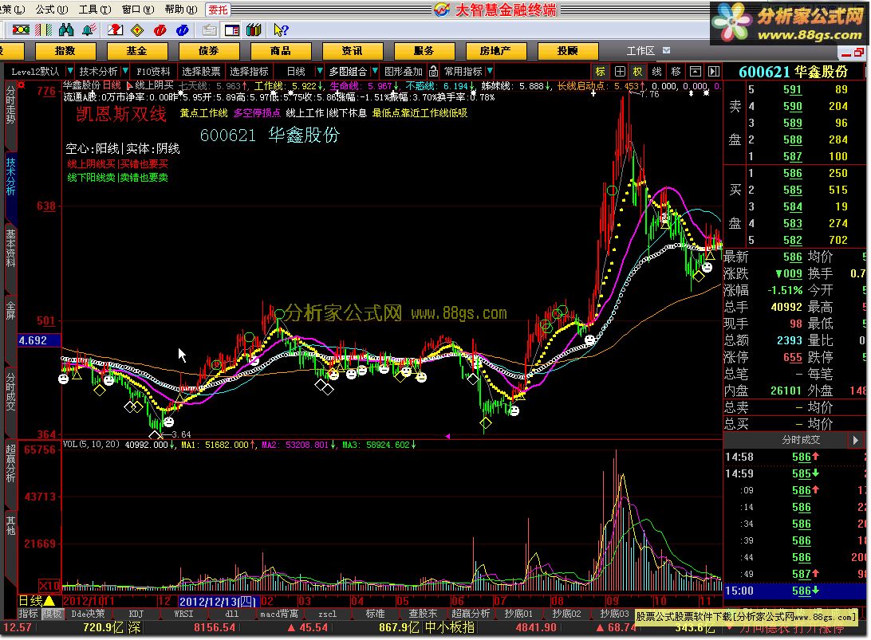Open the Level2默认 dropdown arrow
871x640 pixels.
click(69, 71)
